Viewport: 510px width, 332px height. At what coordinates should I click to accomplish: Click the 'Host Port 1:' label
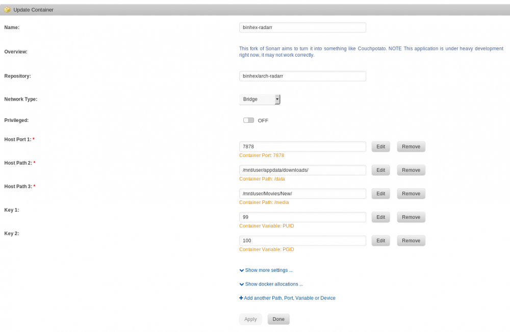click(18, 140)
